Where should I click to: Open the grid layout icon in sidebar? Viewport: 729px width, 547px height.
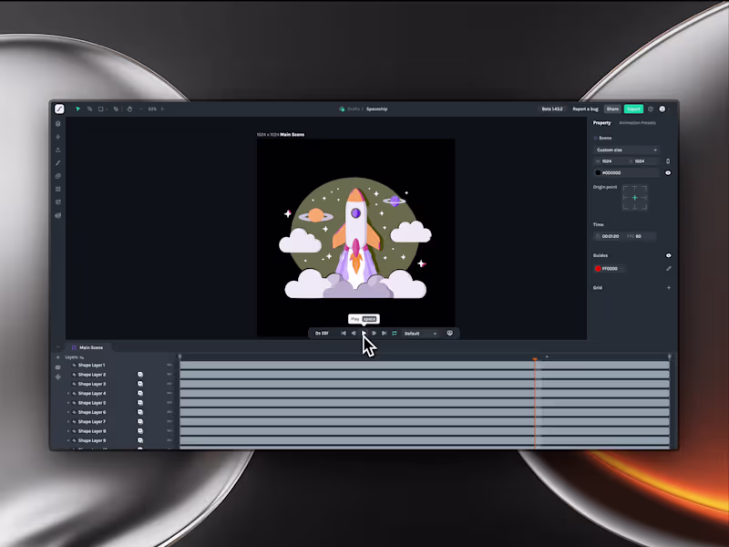click(x=58, y=189)
